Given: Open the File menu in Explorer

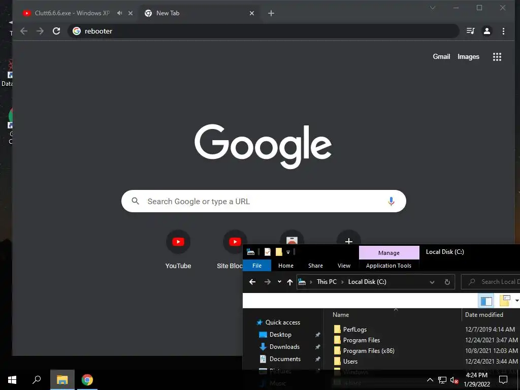Looking at the screenshot, I should pyautogui.click(x=257, y=266).
